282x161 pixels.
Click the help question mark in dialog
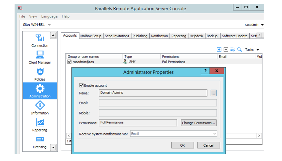click(206, 71)
